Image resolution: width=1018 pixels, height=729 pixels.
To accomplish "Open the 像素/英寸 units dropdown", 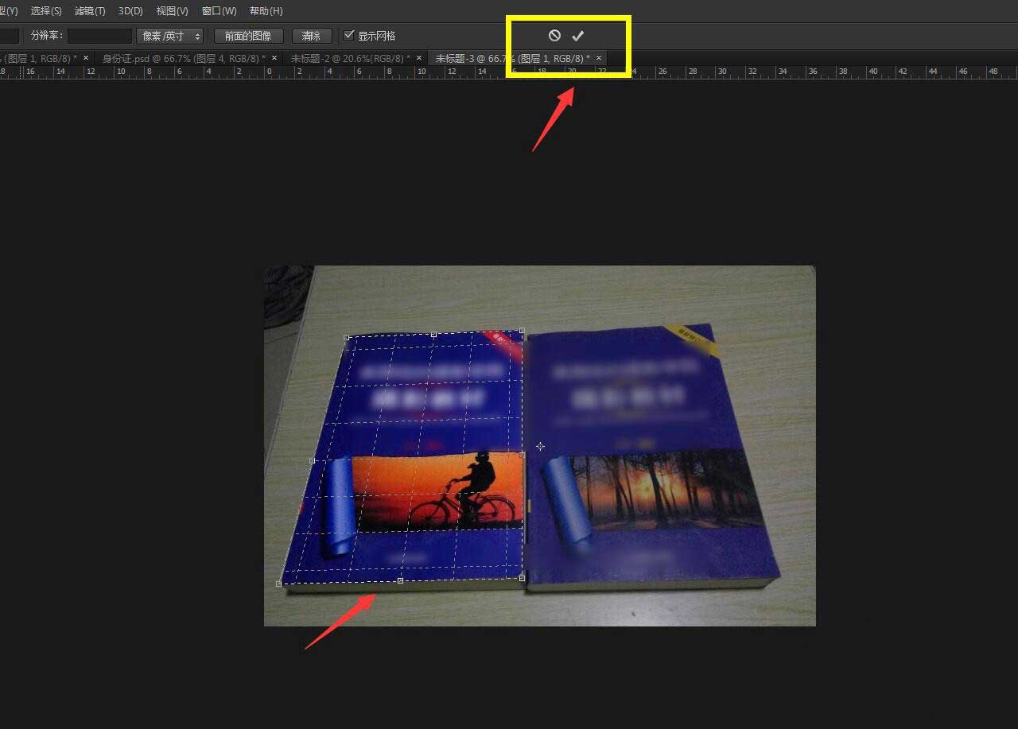I will click(x=169, y=36).
